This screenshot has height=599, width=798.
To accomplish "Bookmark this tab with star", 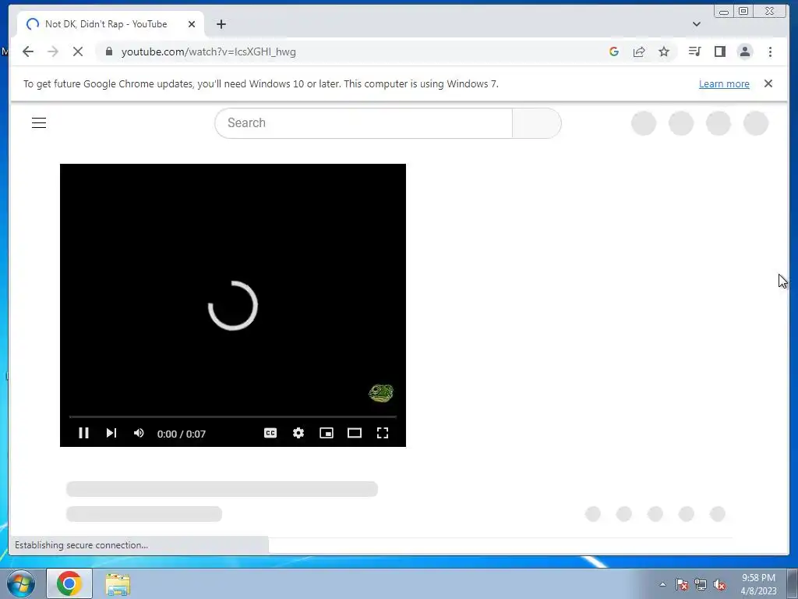I will pyautogui.click(x=664, y=51).
